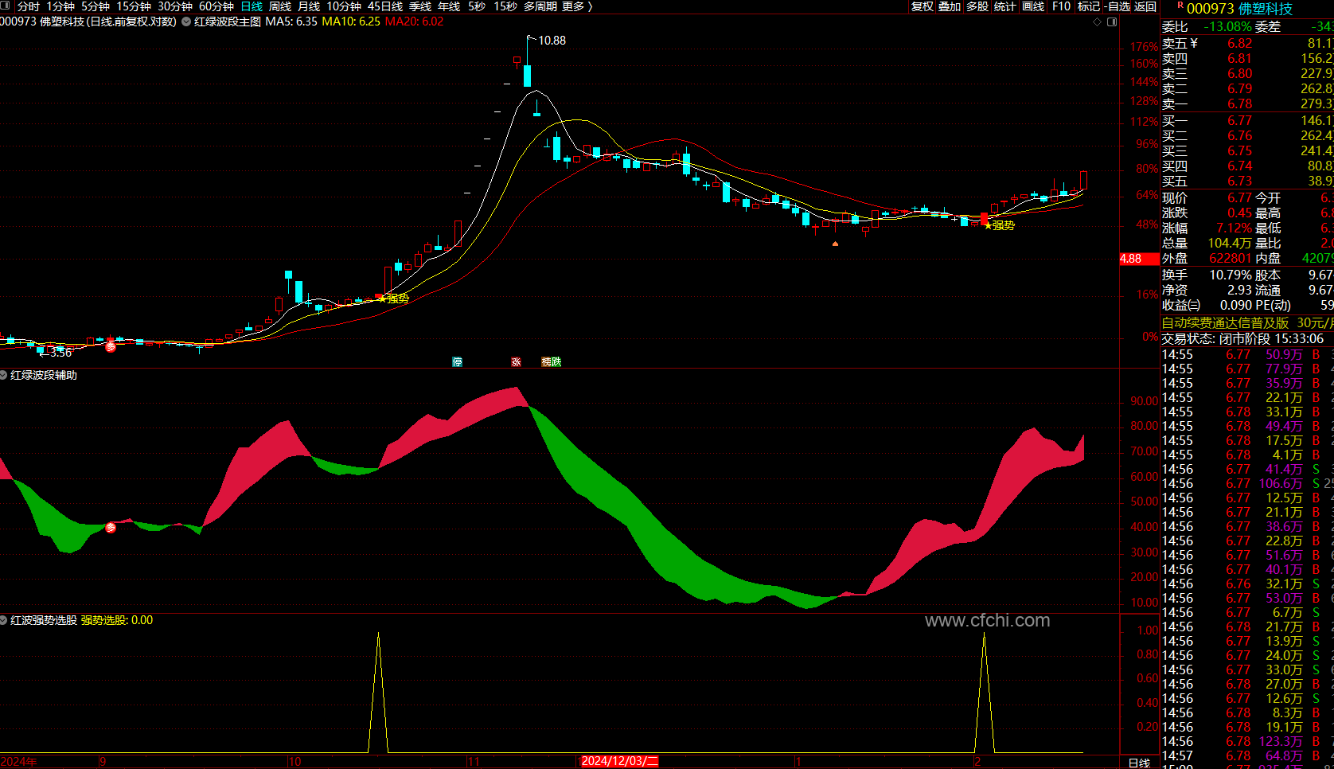The width and height of the screenshot is (1334, 769).
Task: Click the 标记 mark button
Action: pos(1088,6)
